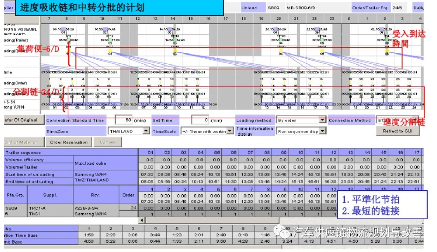
Task: Click the Refrect to GUI button
Action: [x=398, y=131]
